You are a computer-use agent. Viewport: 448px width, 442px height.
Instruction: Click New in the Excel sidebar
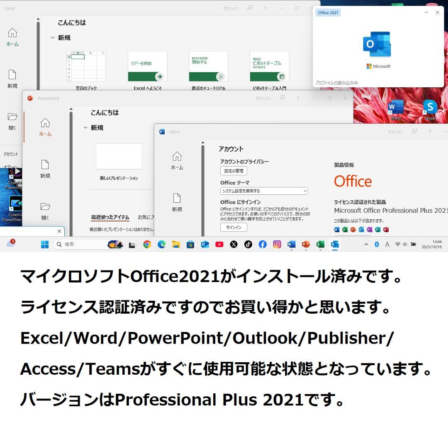(12, 79)
